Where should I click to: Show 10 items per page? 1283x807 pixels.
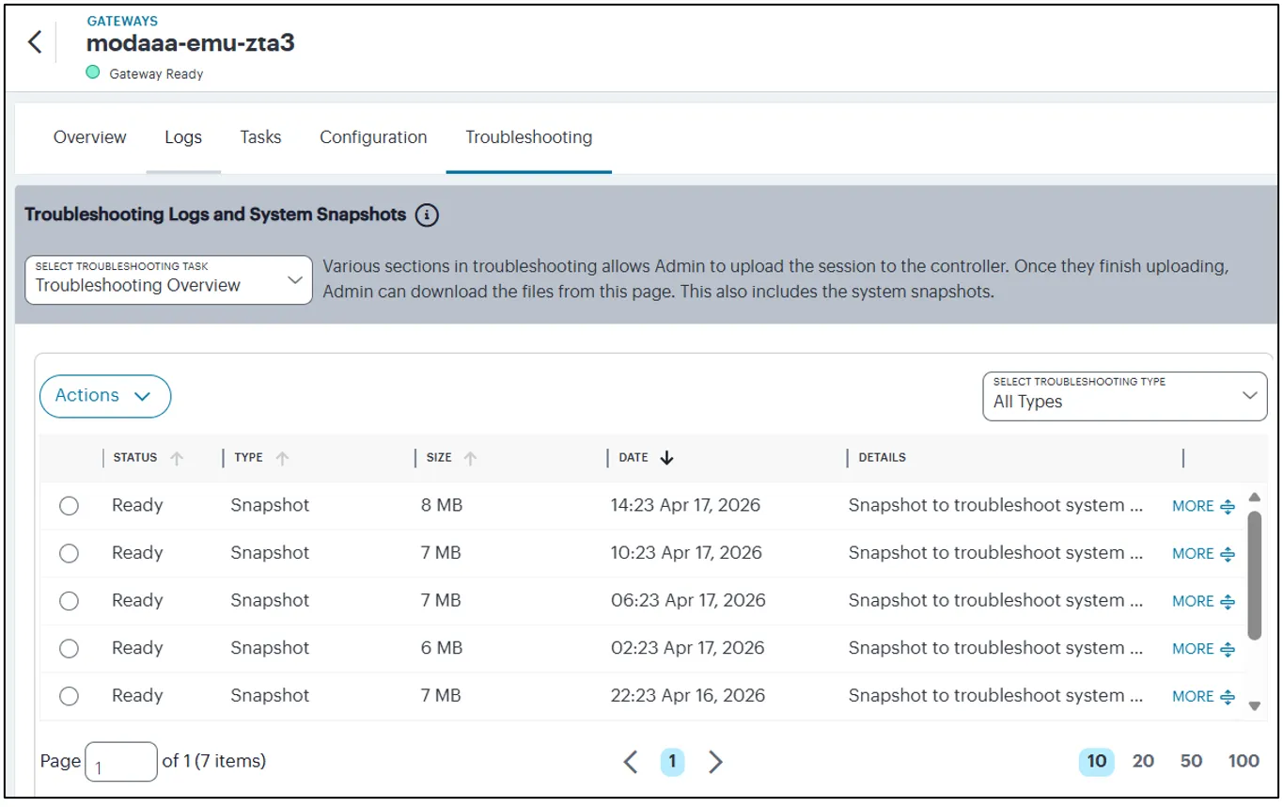1097,761
